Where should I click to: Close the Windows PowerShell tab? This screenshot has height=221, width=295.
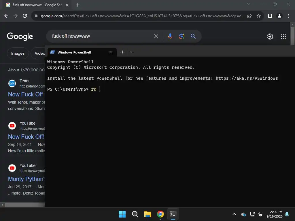point(111,52)
